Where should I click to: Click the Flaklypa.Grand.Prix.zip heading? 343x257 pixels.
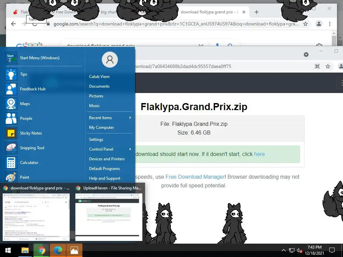pyautogui.click(x=194, y=107)
